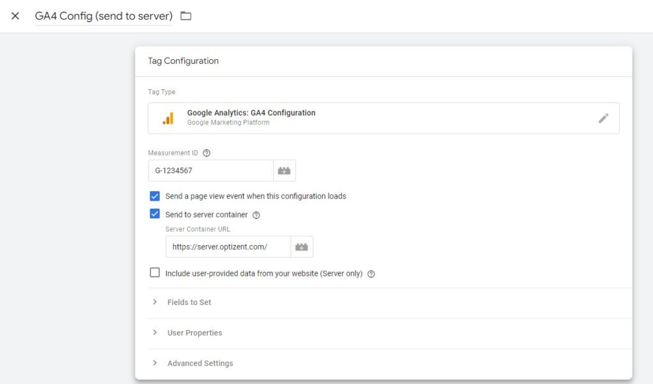653x384 pixels.
Task: Click help icon next to Measurement ID label
Action: pos(207,153)
